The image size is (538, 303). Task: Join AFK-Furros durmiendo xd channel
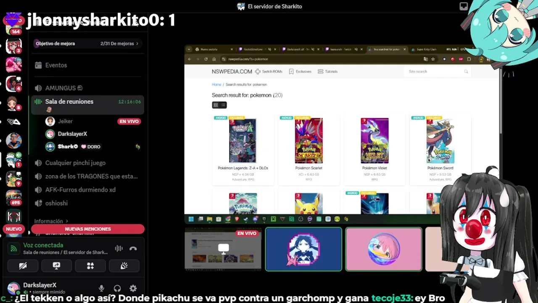pyautogui.click(x=87, y=190)
